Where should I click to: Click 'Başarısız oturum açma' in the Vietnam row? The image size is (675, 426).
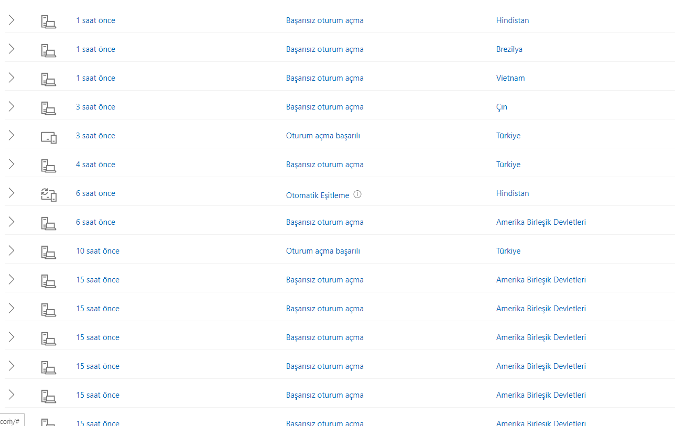pos(325,78)
